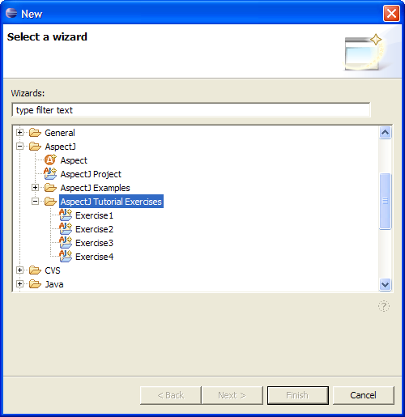
Task: Expand the Java category
Action: coord(19,283)
